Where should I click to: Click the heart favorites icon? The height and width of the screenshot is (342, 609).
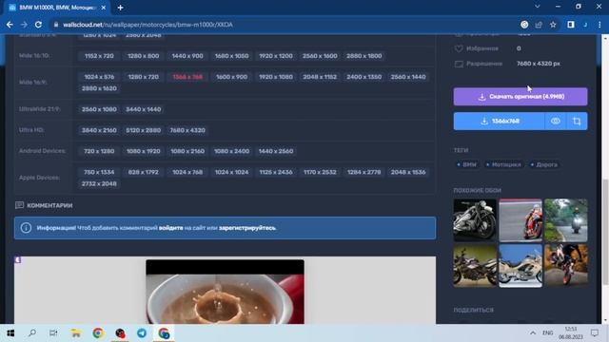click(x=459, y=48)
